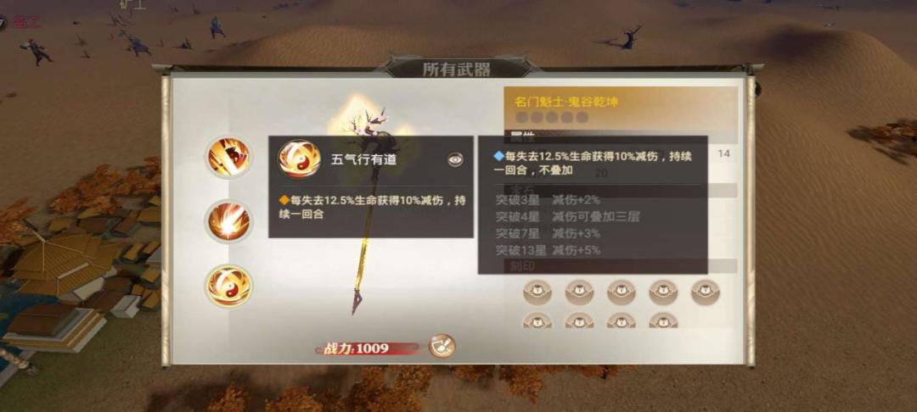
Task: Click the five star rating dots
Action: point(551,117)
